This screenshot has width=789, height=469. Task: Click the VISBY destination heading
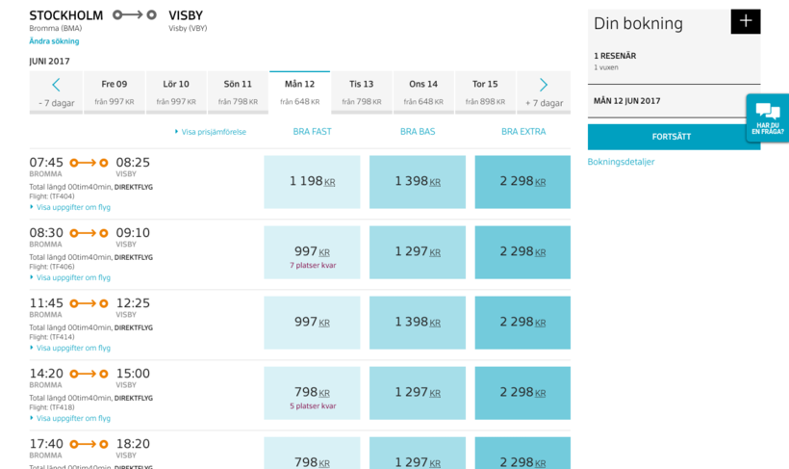click(186, 15)
